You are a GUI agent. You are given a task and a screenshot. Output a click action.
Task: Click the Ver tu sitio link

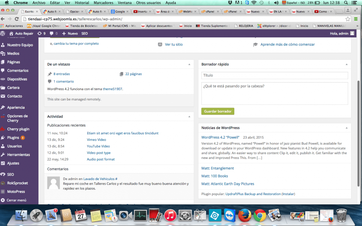174,44
